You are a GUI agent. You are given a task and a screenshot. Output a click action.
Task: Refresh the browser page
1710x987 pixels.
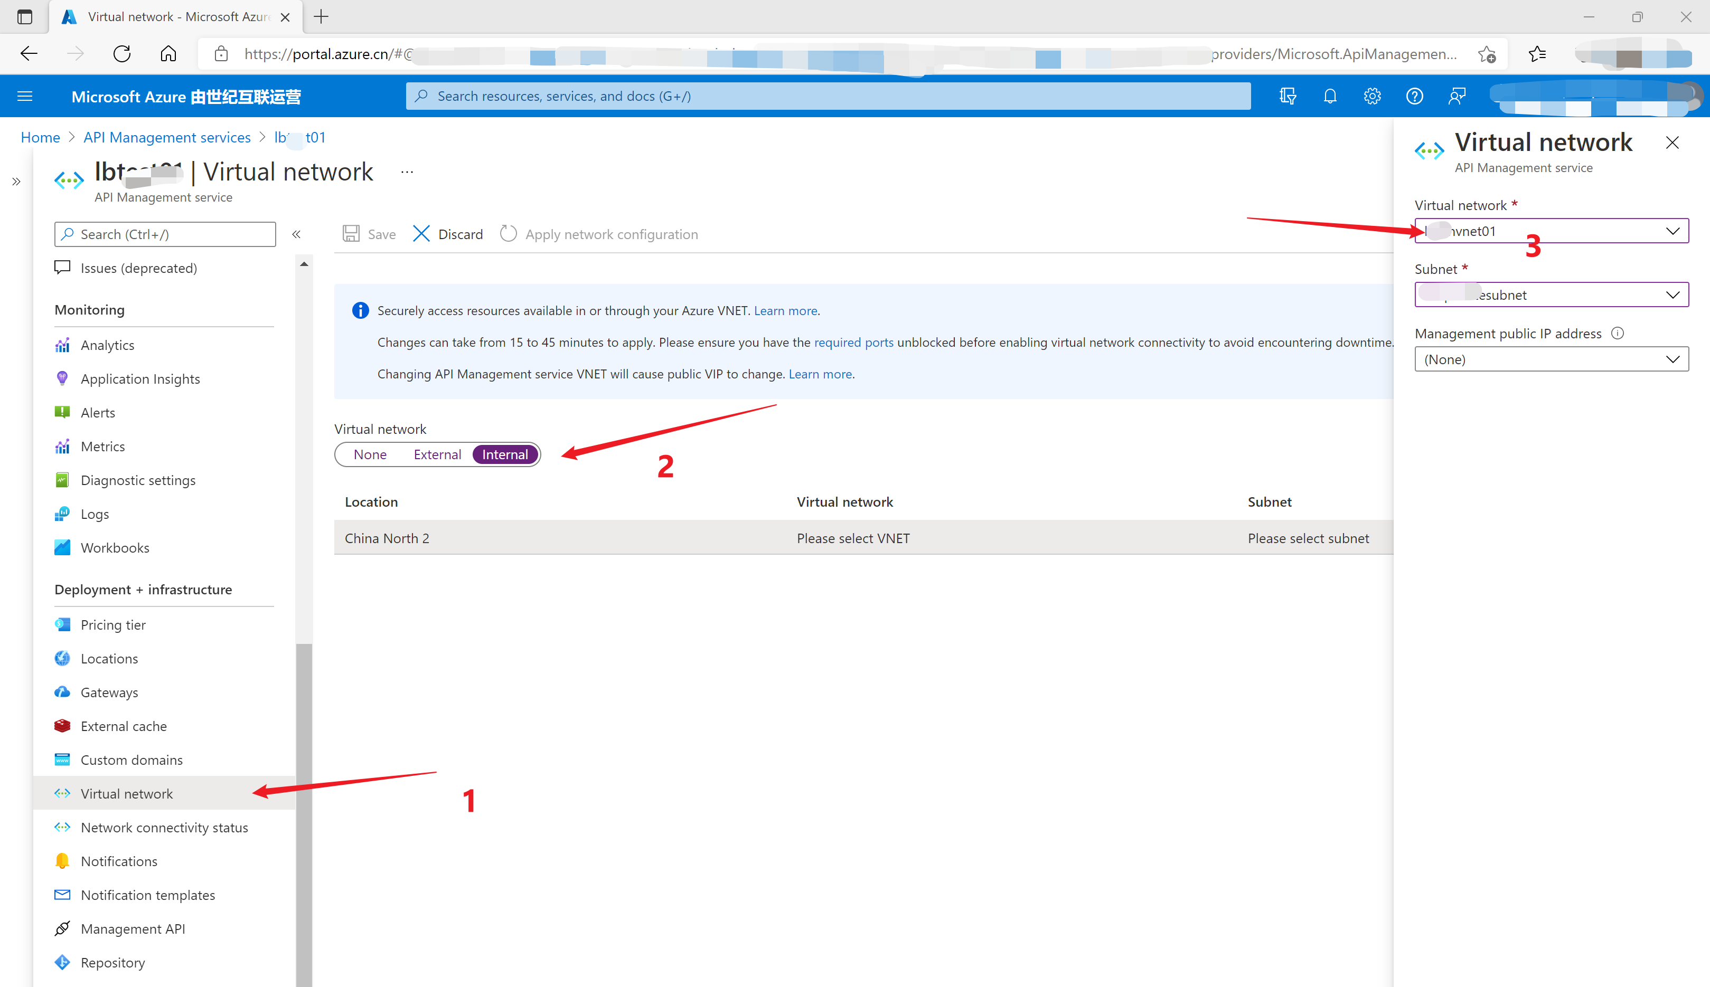point(122,54)
